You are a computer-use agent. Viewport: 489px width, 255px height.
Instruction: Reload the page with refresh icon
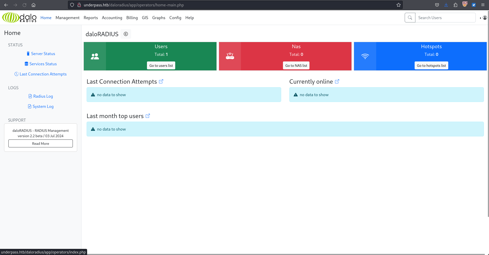click(x=24, y=5)
